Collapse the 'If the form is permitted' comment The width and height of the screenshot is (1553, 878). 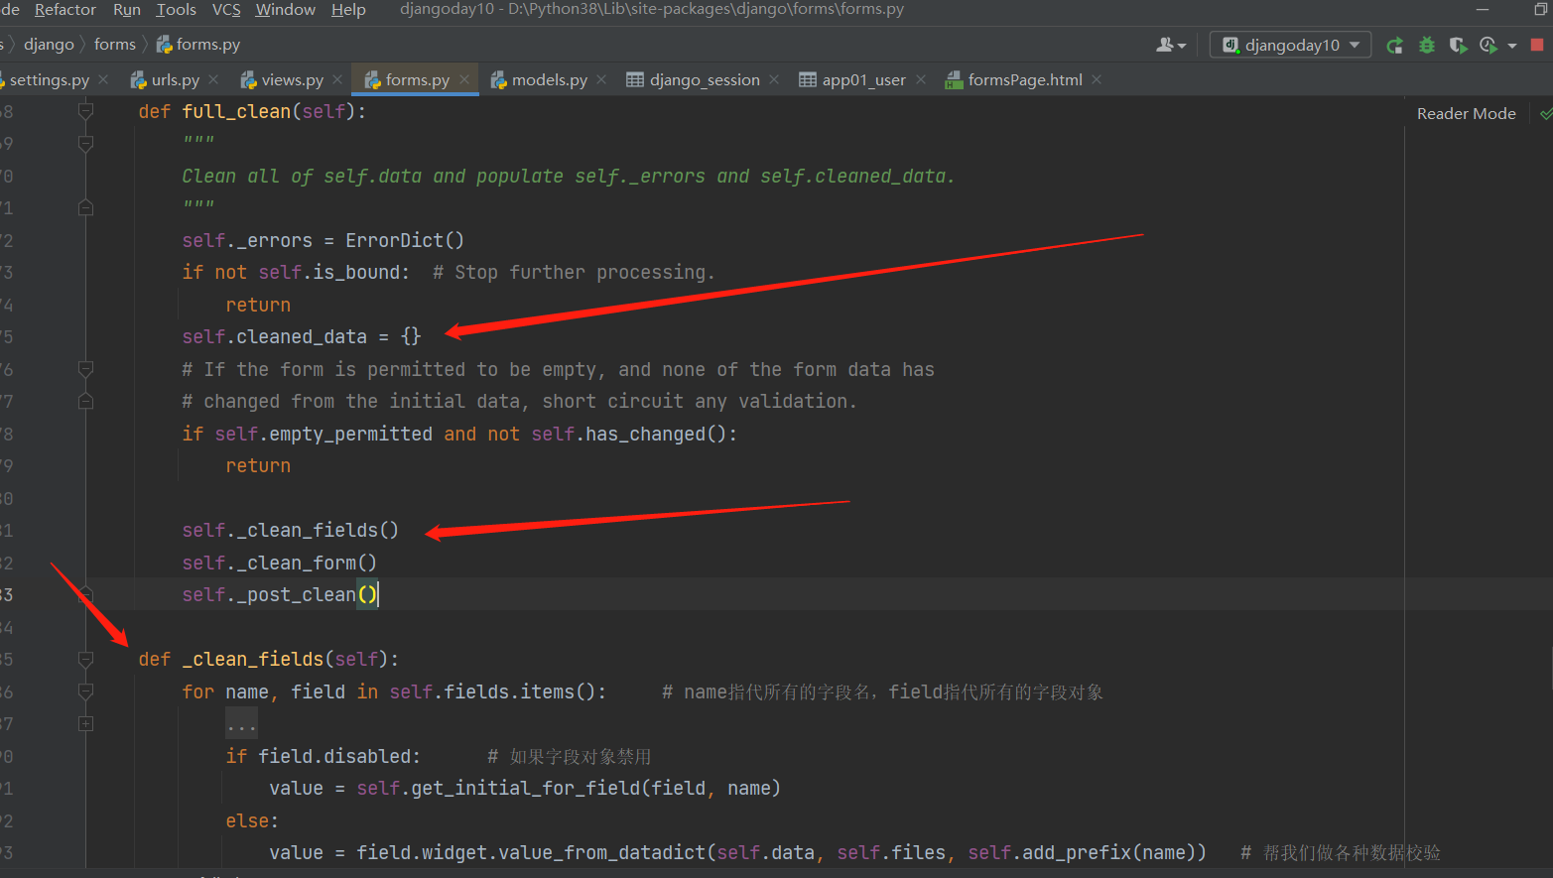pyautogui.click(x=85, y=369)
